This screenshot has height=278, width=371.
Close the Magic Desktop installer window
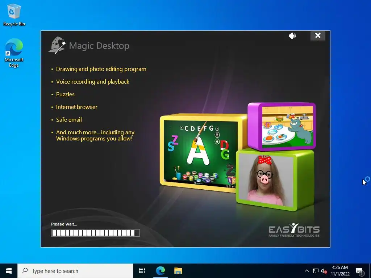point(317,35)
